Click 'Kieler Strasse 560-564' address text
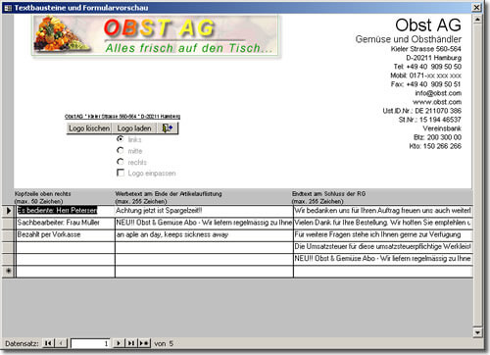Screen dimensions: 490x355 (x=426, y=49)
